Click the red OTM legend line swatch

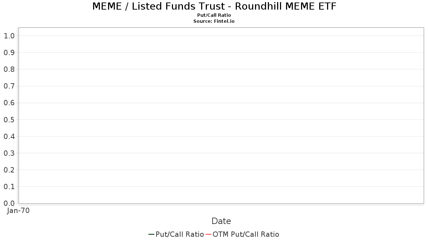[x=209, y=234]
